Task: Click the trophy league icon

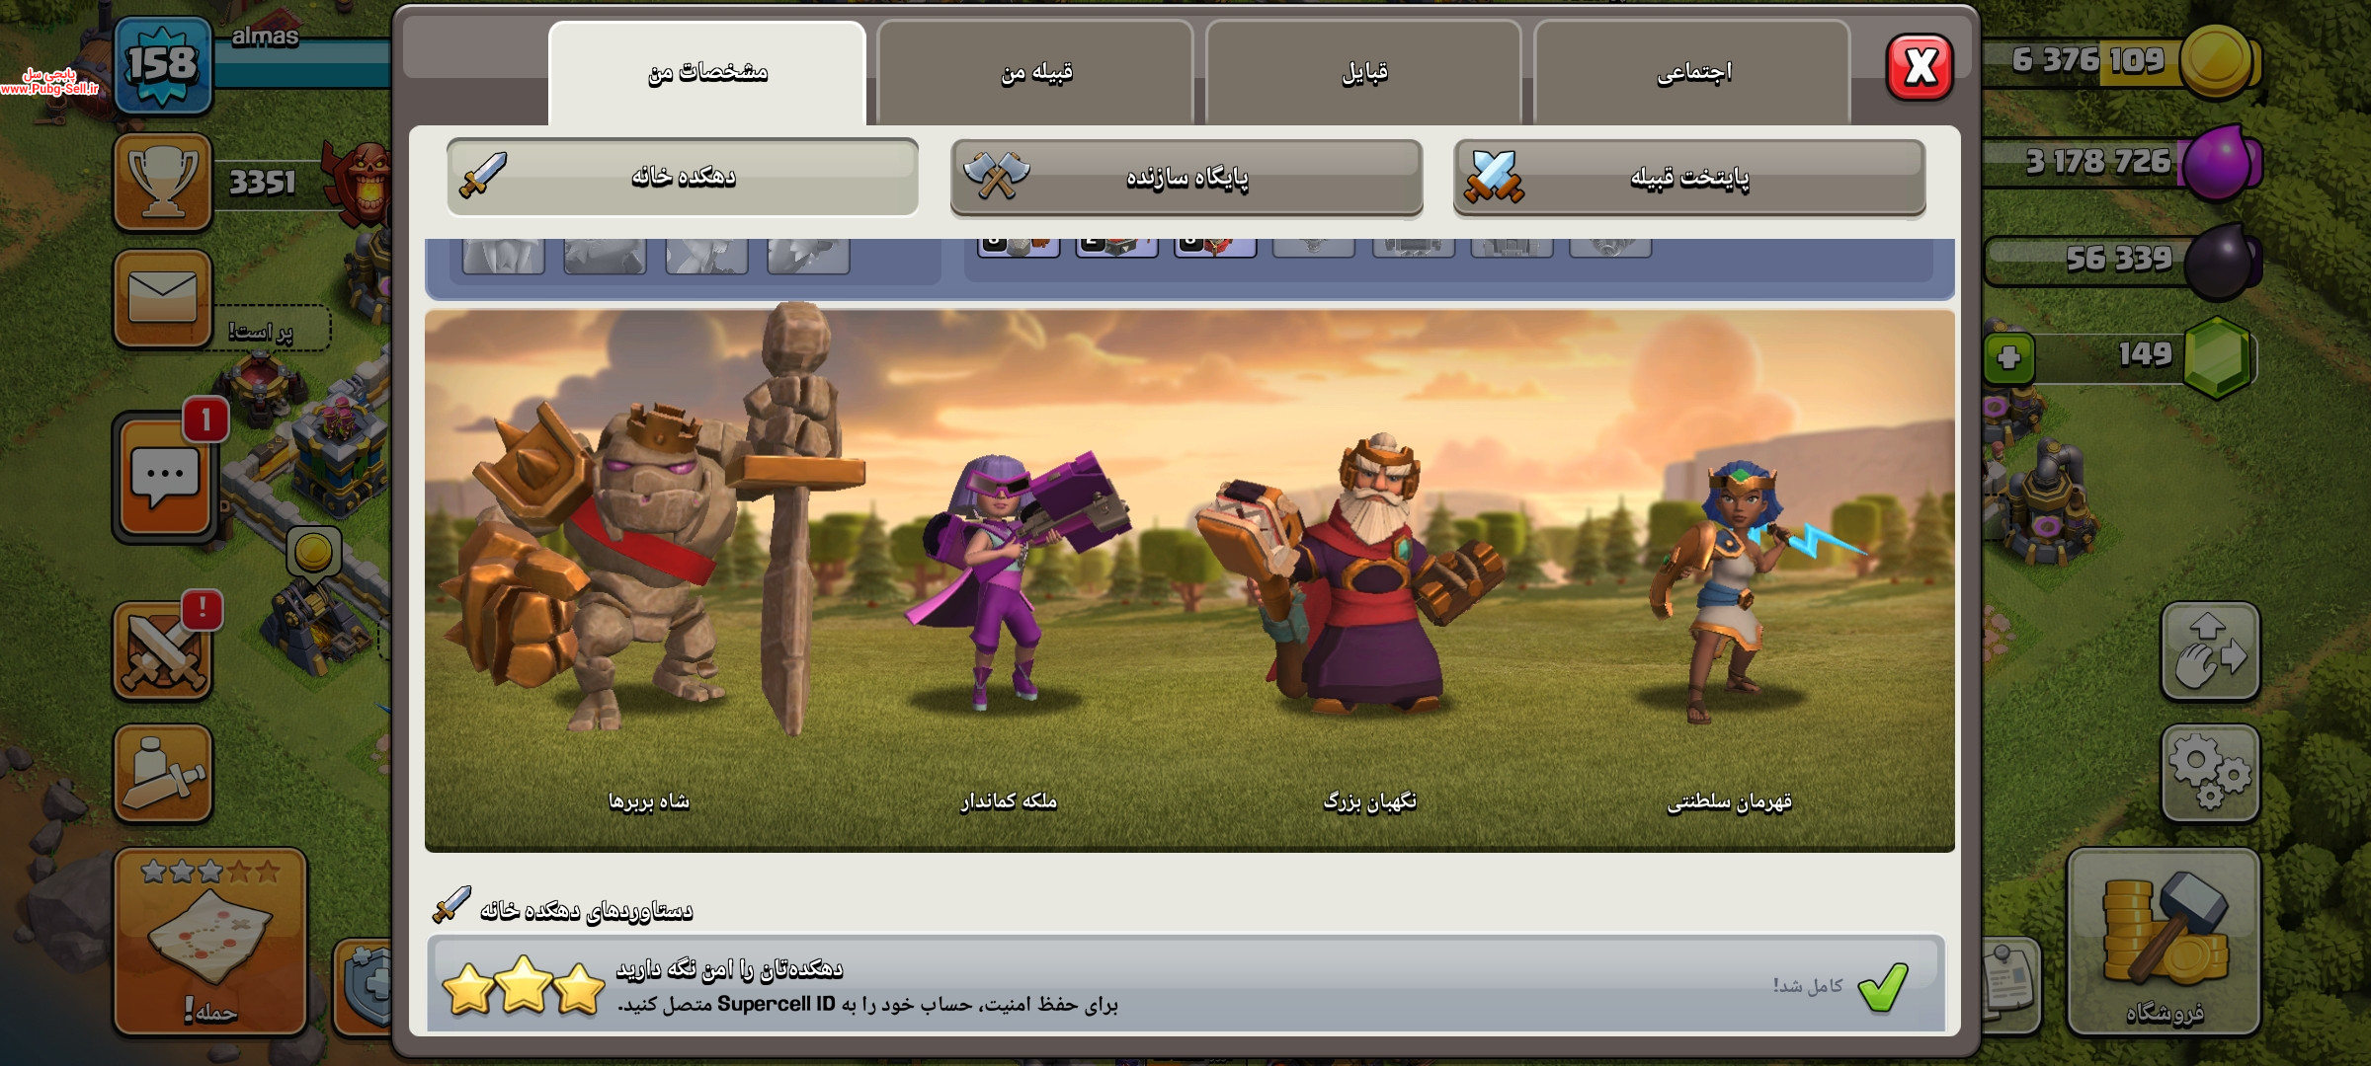Action: tap(163, 183)
